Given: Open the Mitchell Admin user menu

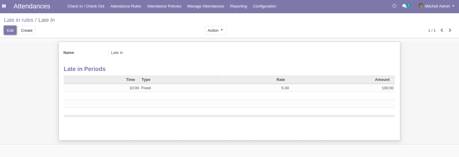Looking at the screenshot, I should 439,6.
